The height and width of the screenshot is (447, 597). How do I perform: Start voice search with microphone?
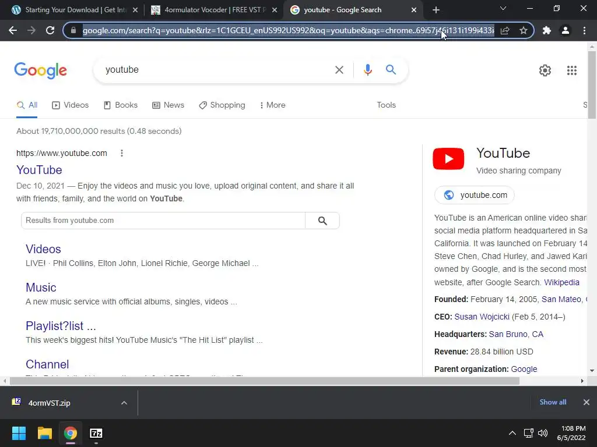click(367, 70)
